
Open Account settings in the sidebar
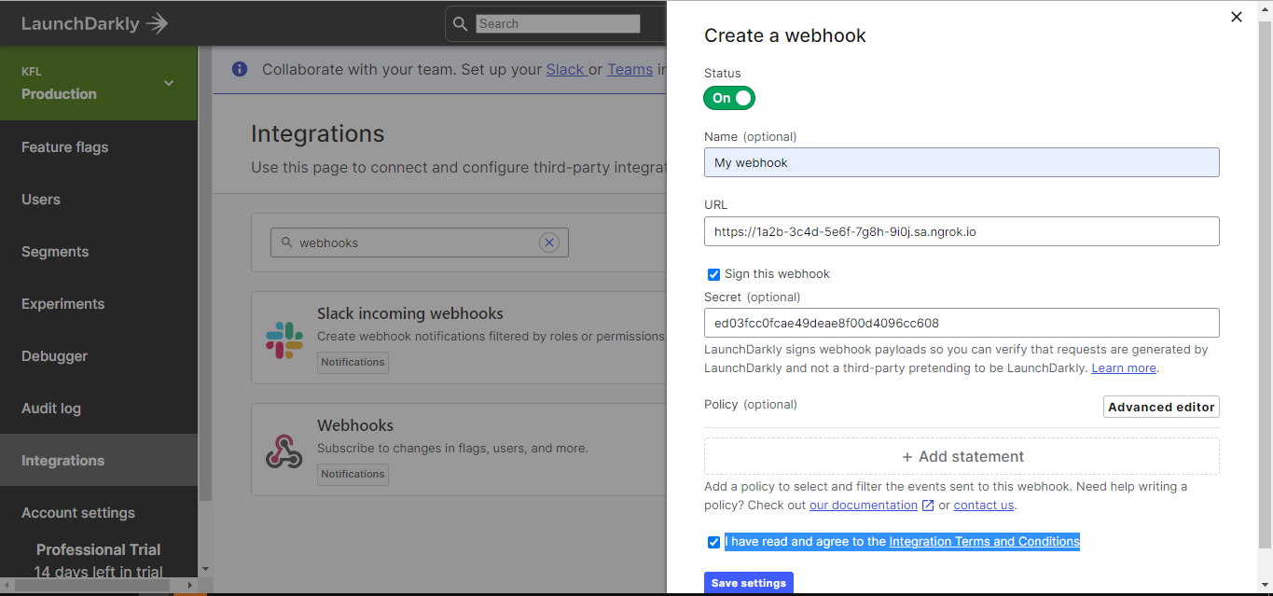78,513
